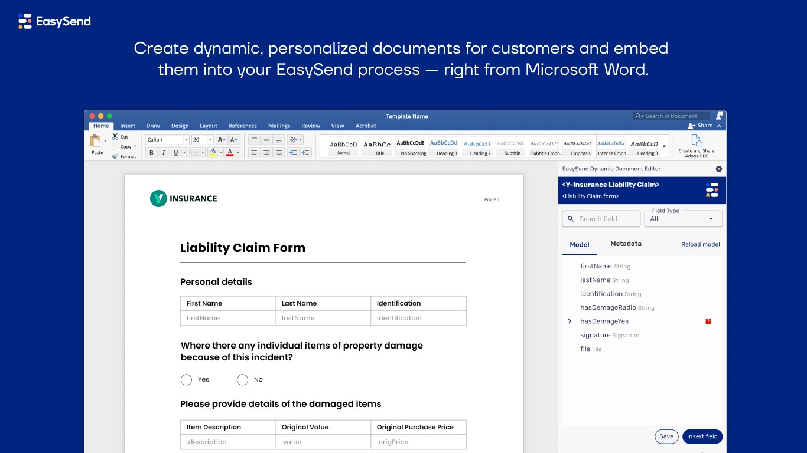Select the Model tab in the editor panel
807x453 pixels.
[580, 244]
